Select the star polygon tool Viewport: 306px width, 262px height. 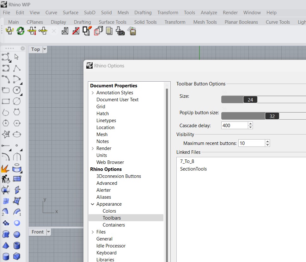[x=6, y=134]
